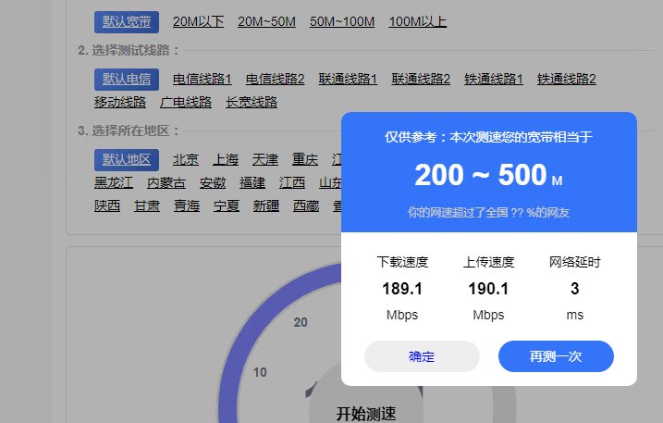
Task: Click the 189.1 download speed value
Action: point(402,289)
